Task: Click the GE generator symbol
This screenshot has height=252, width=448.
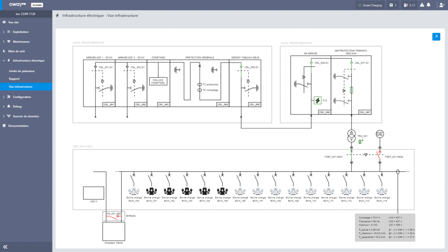Action: (x=379, y=134)
